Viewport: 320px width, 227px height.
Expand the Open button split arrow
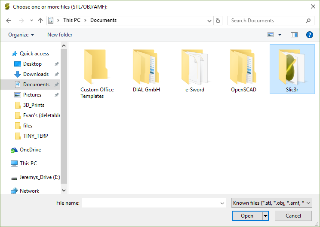(x=265, y=216)
